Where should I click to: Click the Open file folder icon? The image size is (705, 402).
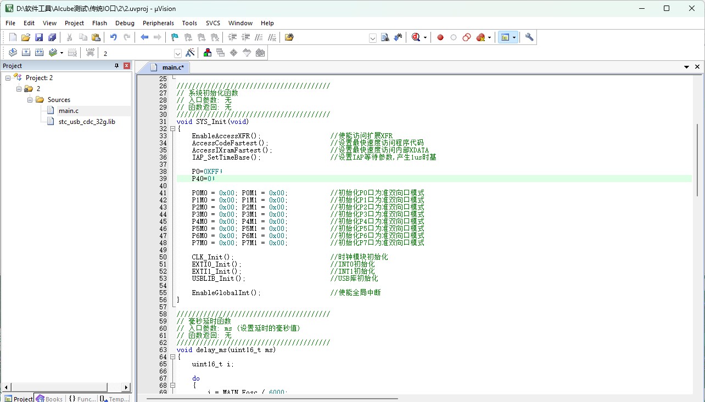pos(25,37)
